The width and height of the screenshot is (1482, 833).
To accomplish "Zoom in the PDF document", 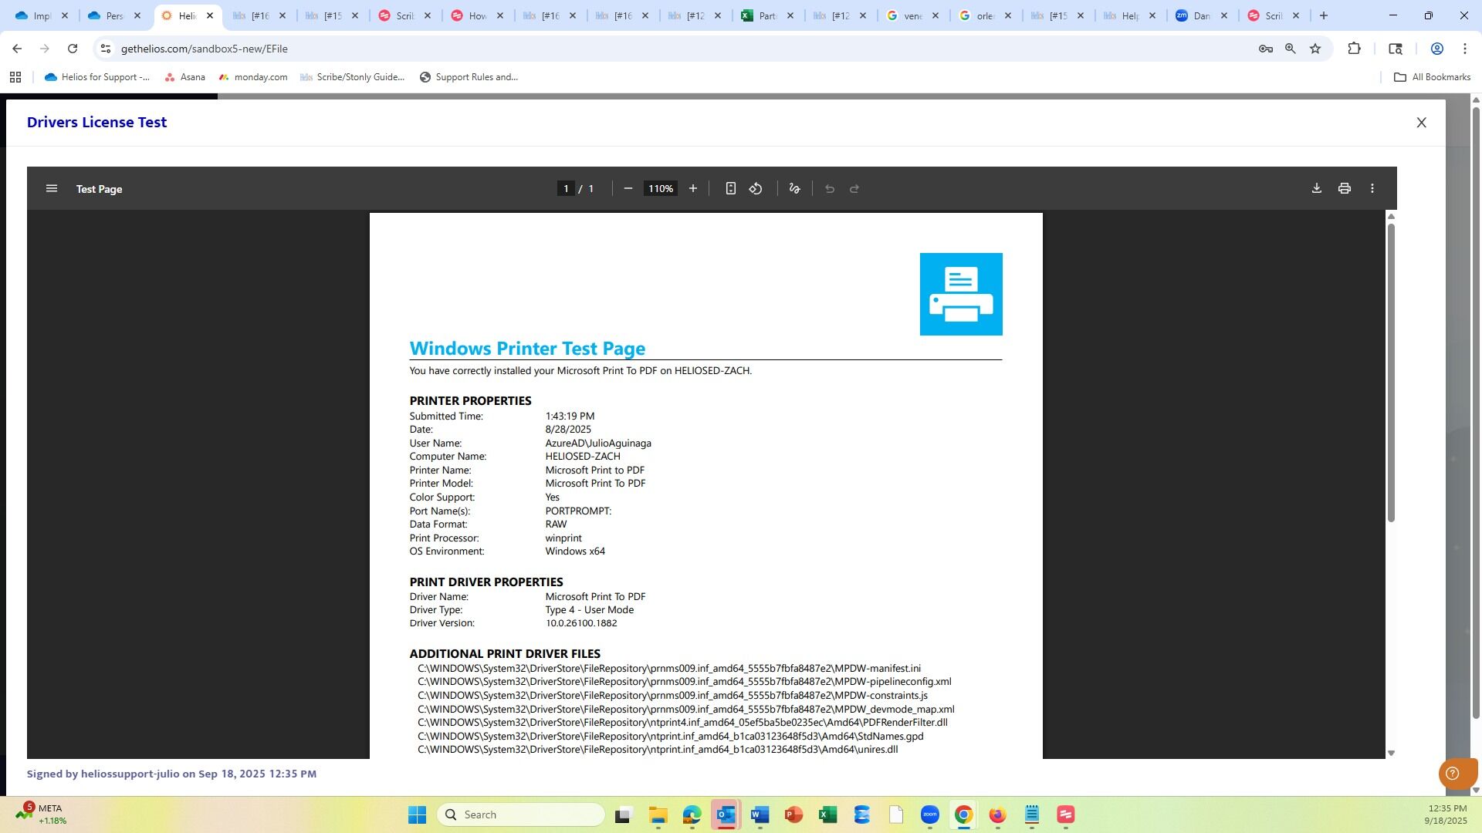I will pos(693,189).
